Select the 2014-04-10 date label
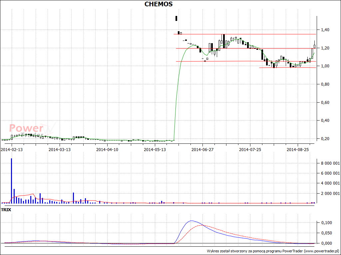 [x=107, y=150]
